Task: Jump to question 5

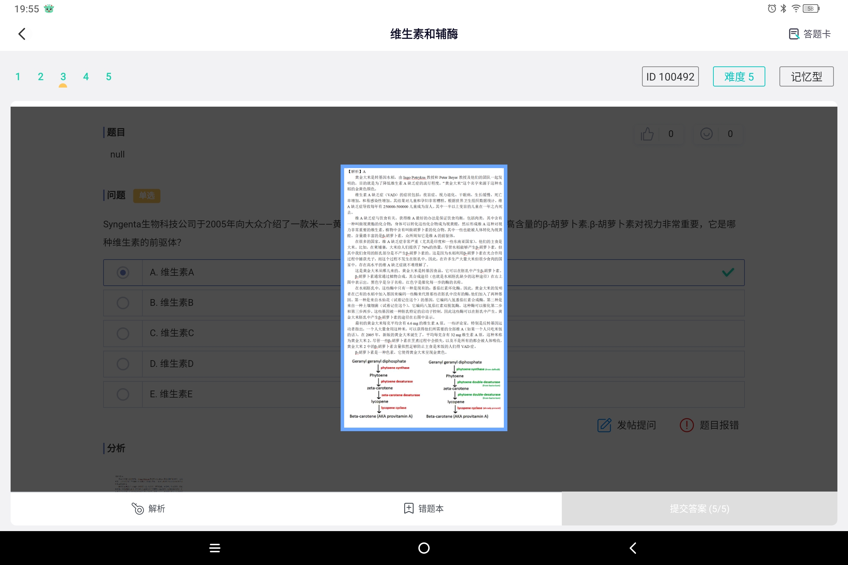Action: click(x=108, y=76)
